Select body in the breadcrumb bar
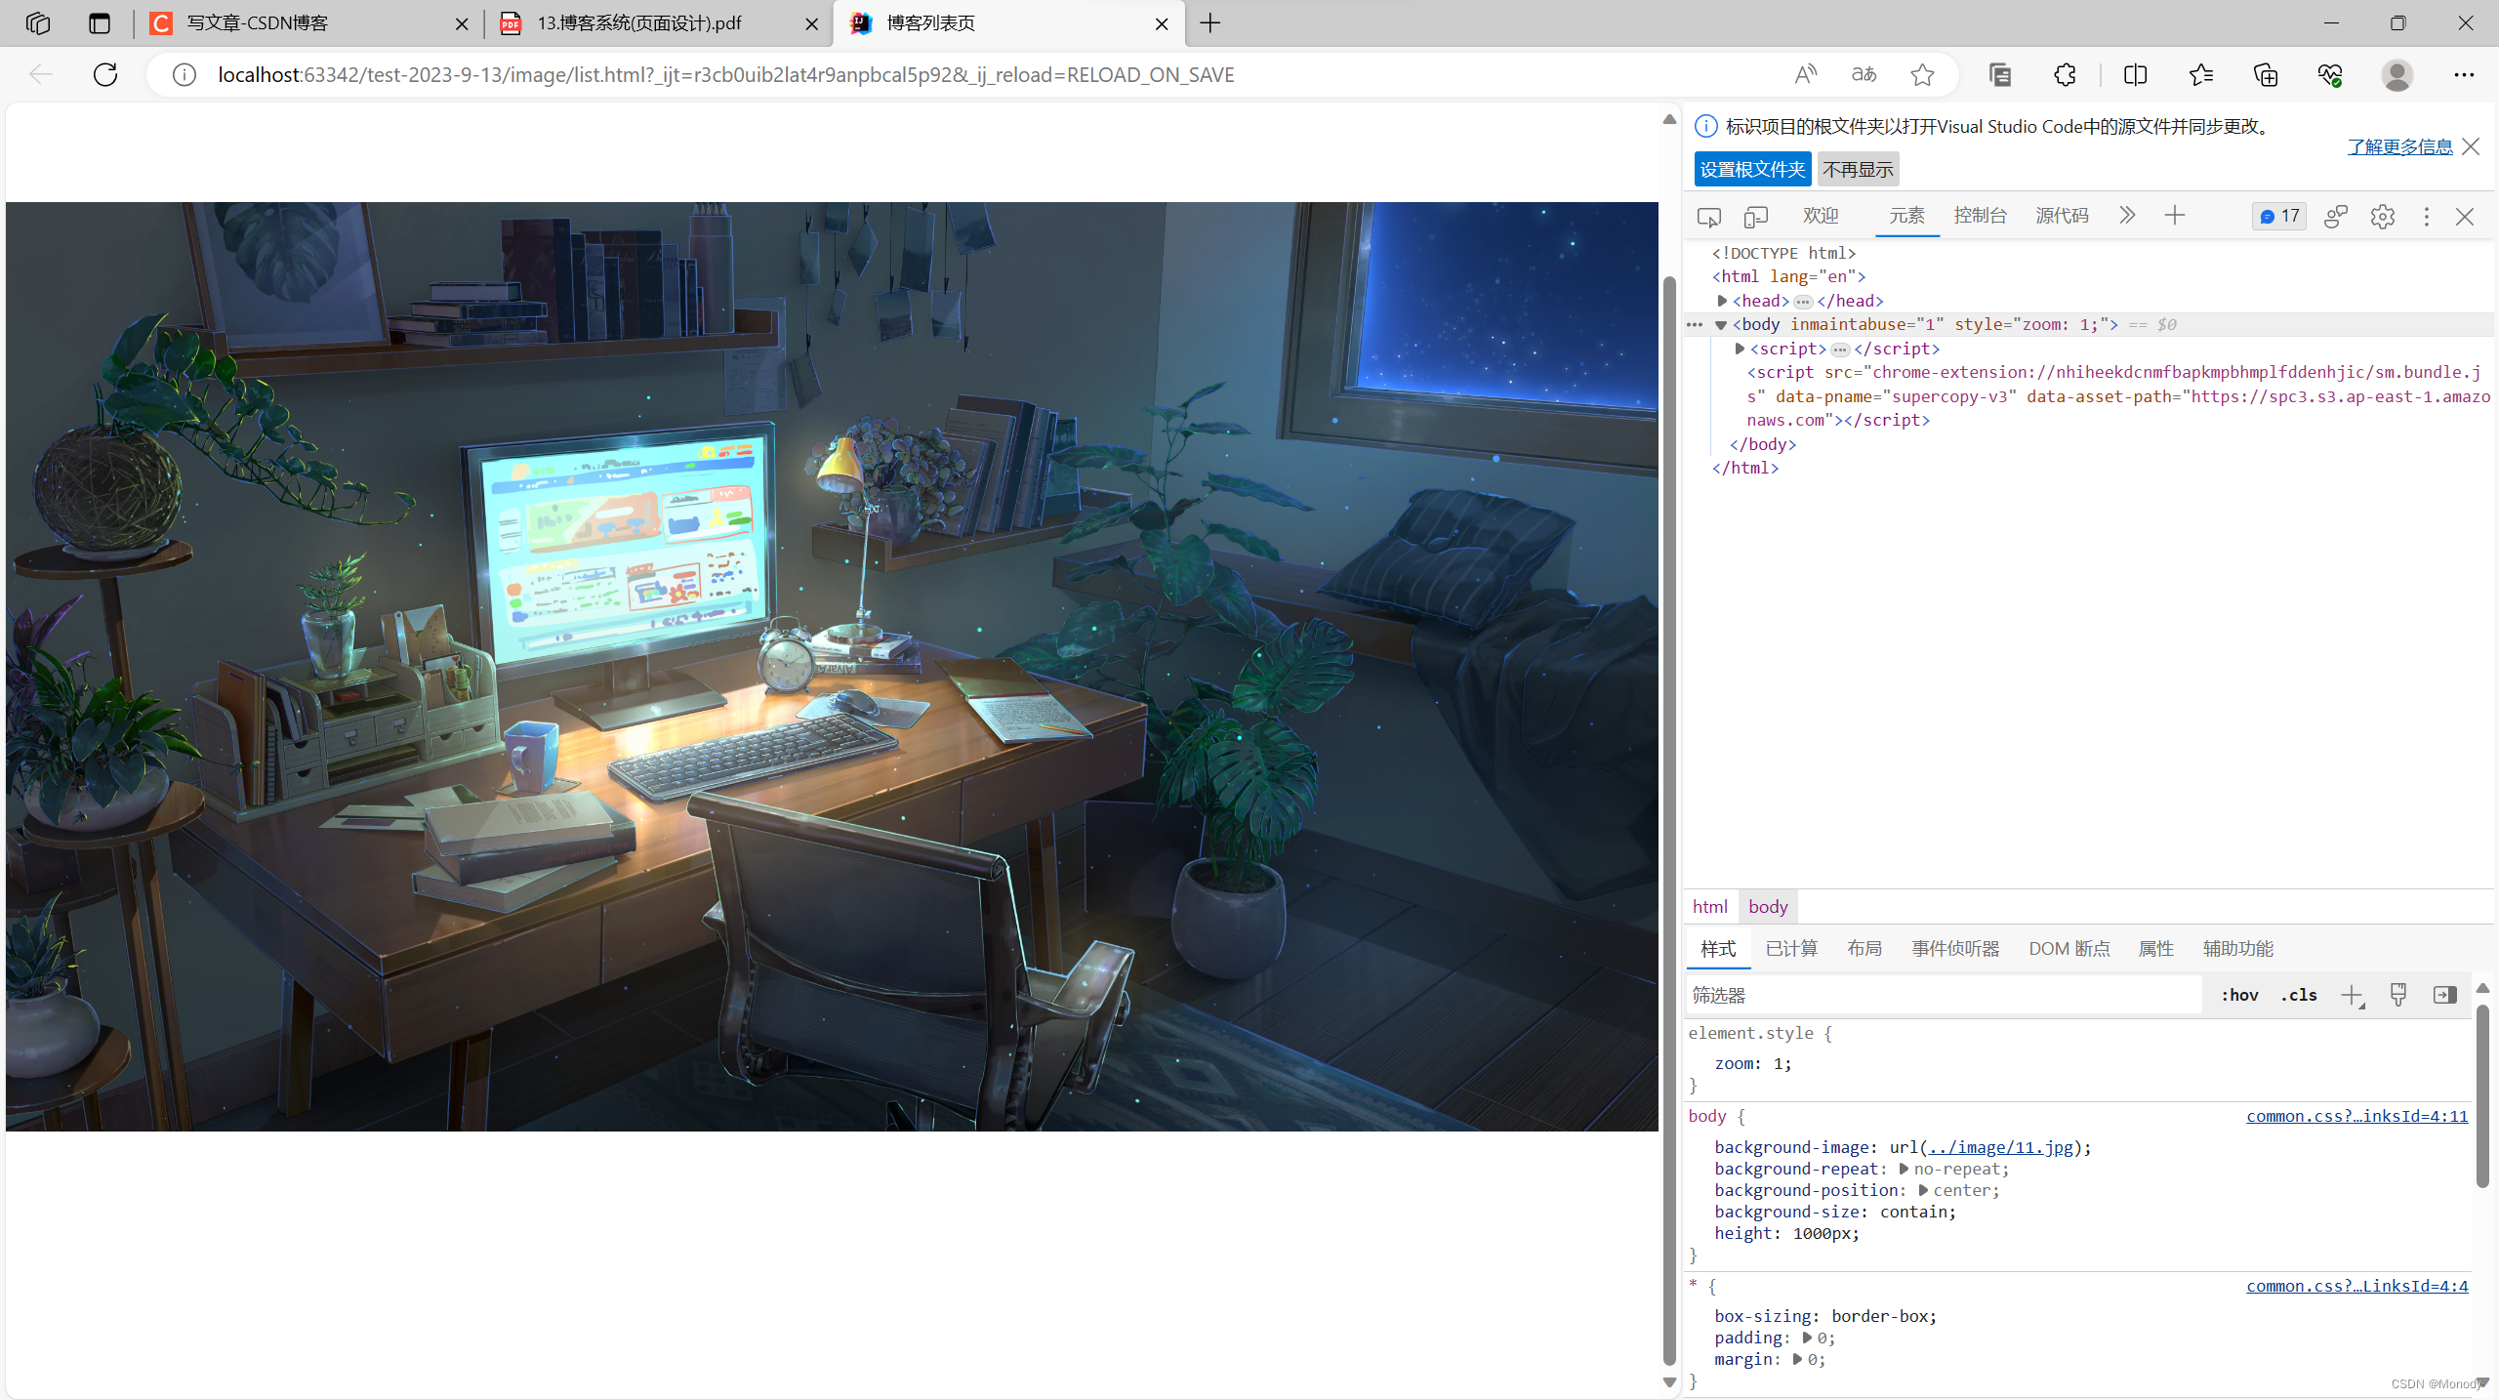This screenshot has width=2499, height=1400. pos(1768,906)
